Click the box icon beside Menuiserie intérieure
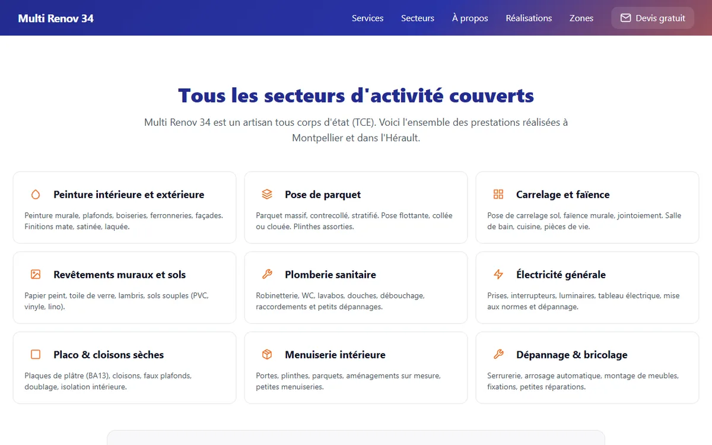The width and height of the screenshot is (712, 445). 267,354
